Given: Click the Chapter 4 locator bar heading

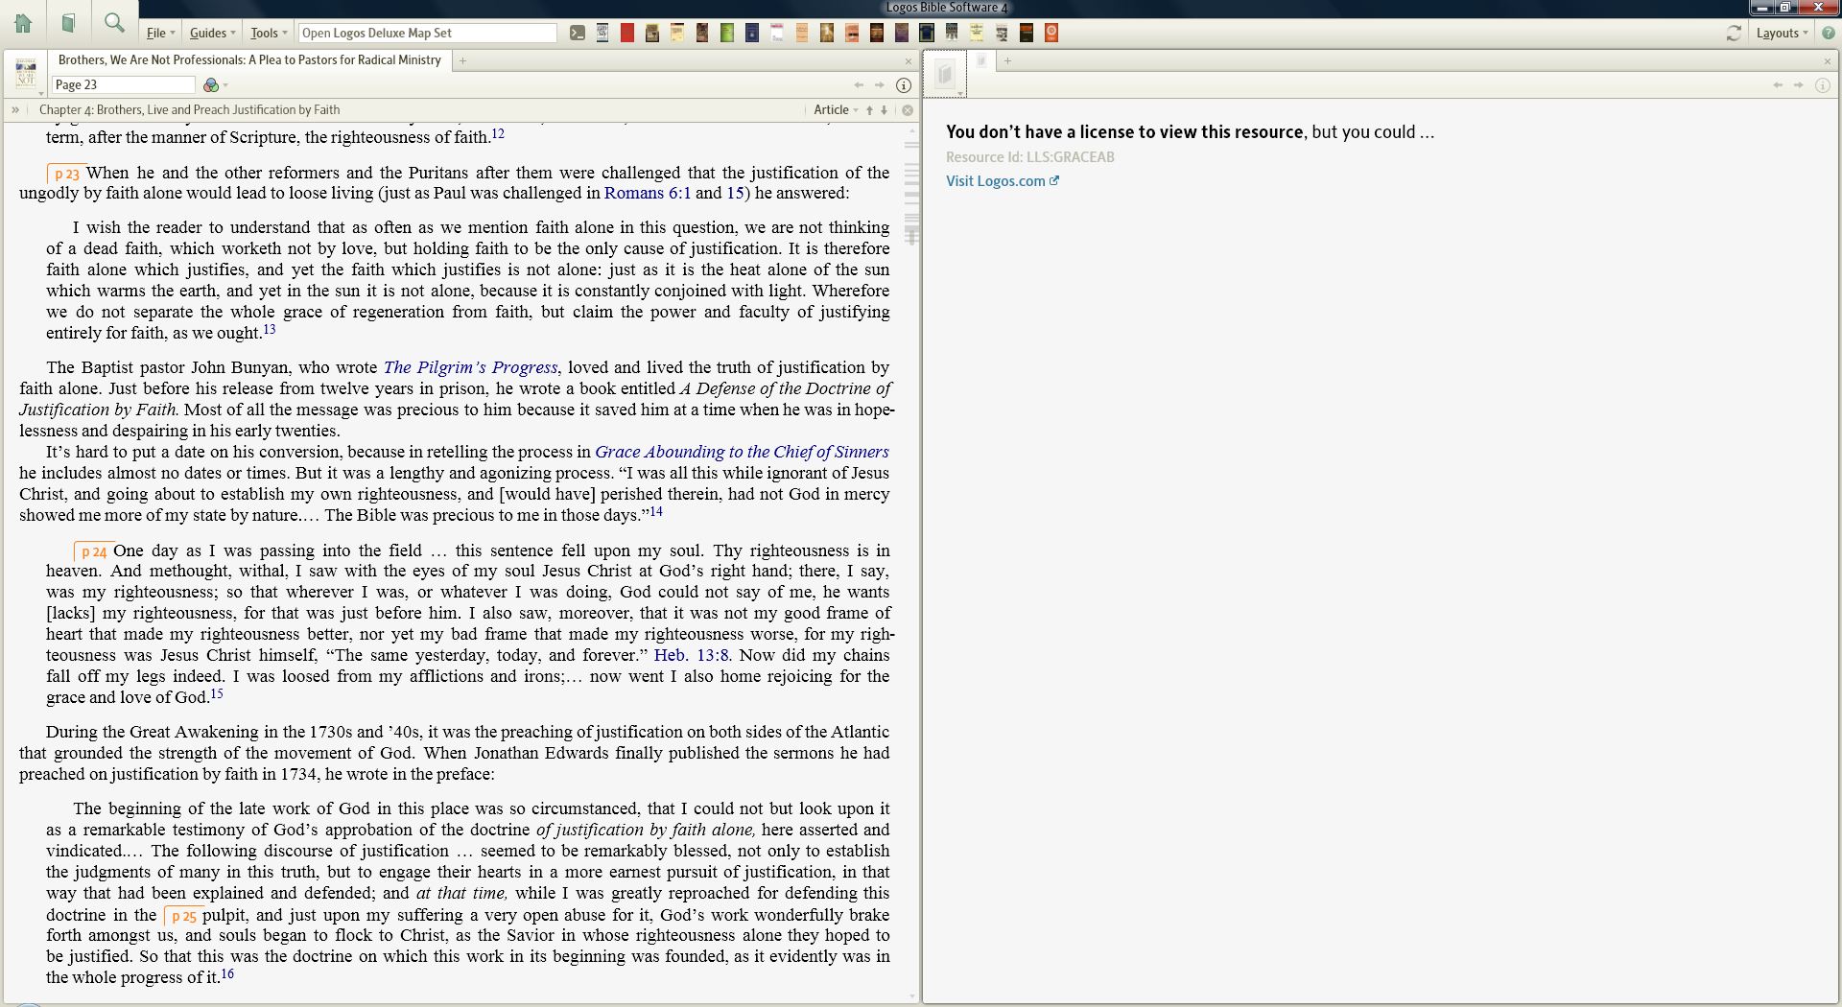Looking at the screenshot, I should coord(189,110).
